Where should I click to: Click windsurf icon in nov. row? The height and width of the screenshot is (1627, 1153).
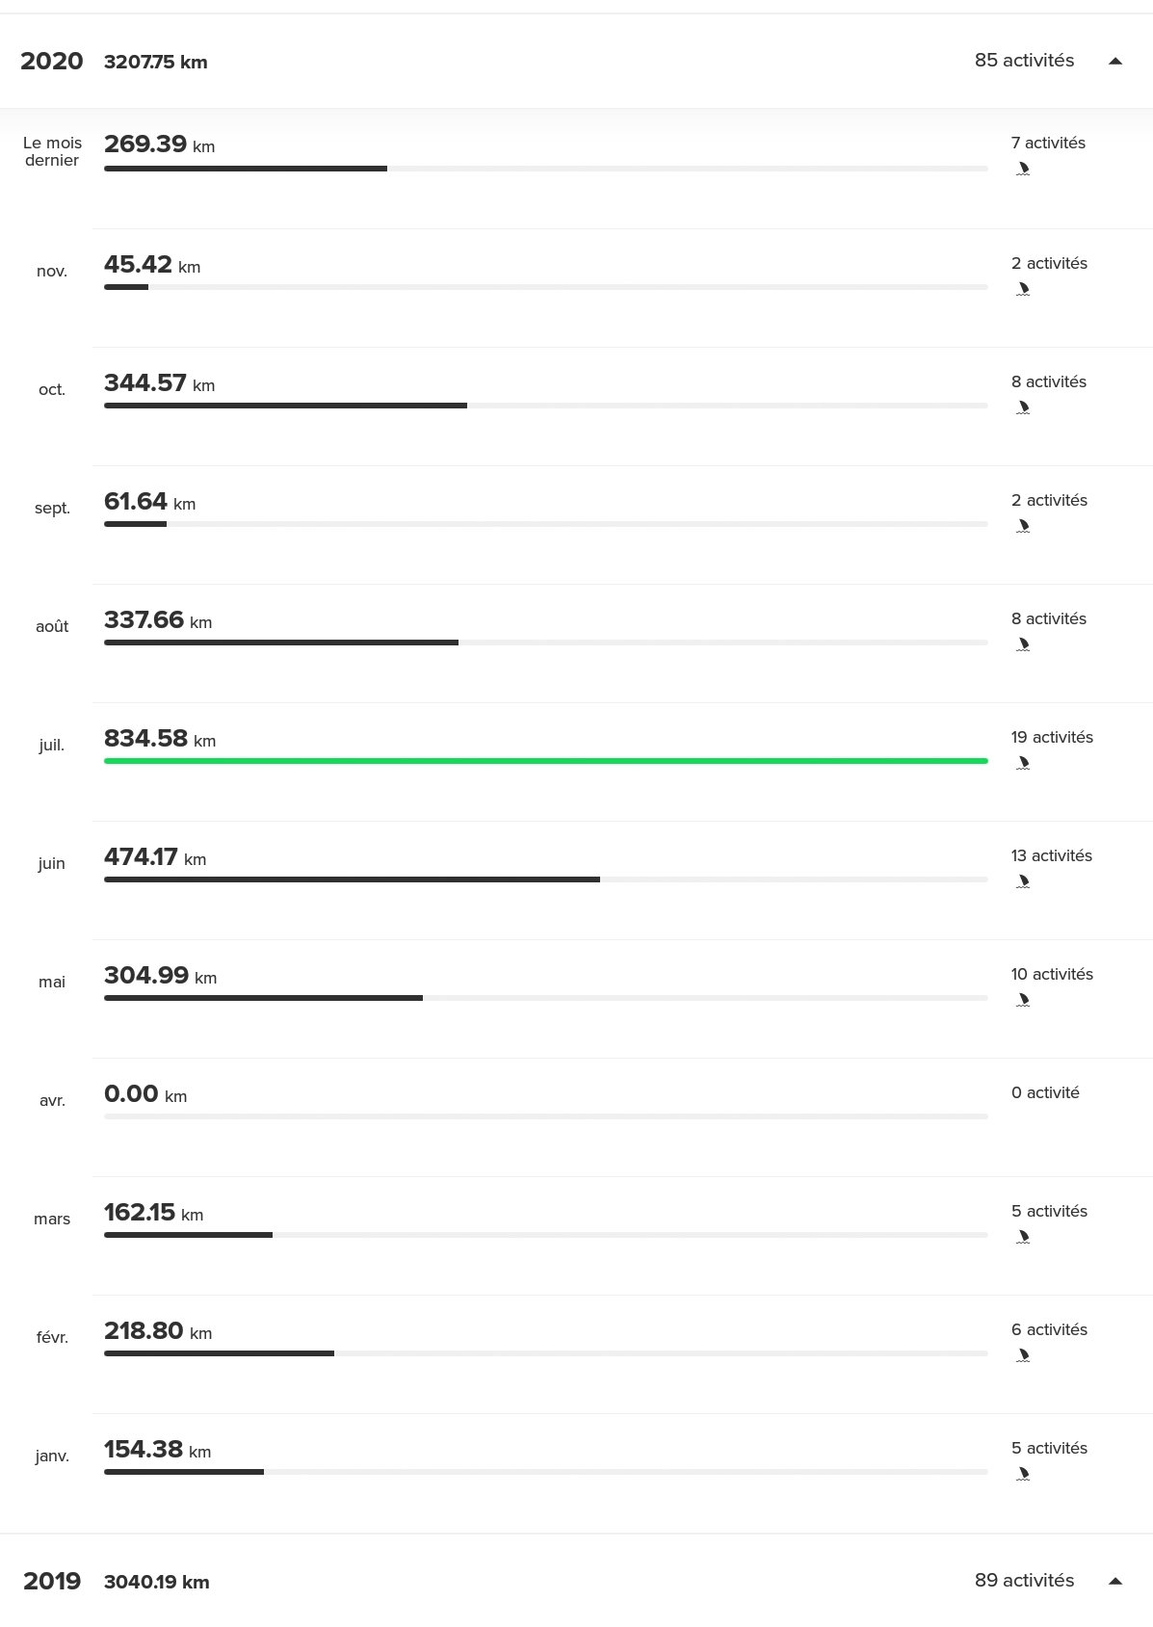[x=1023, y=289]
